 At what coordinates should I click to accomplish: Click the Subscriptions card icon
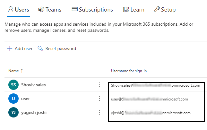click(x=74, y=9)
